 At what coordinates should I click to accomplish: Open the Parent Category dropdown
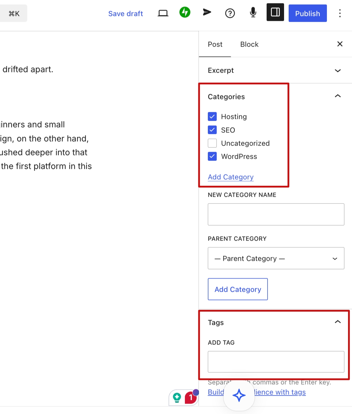coord(276,258)
